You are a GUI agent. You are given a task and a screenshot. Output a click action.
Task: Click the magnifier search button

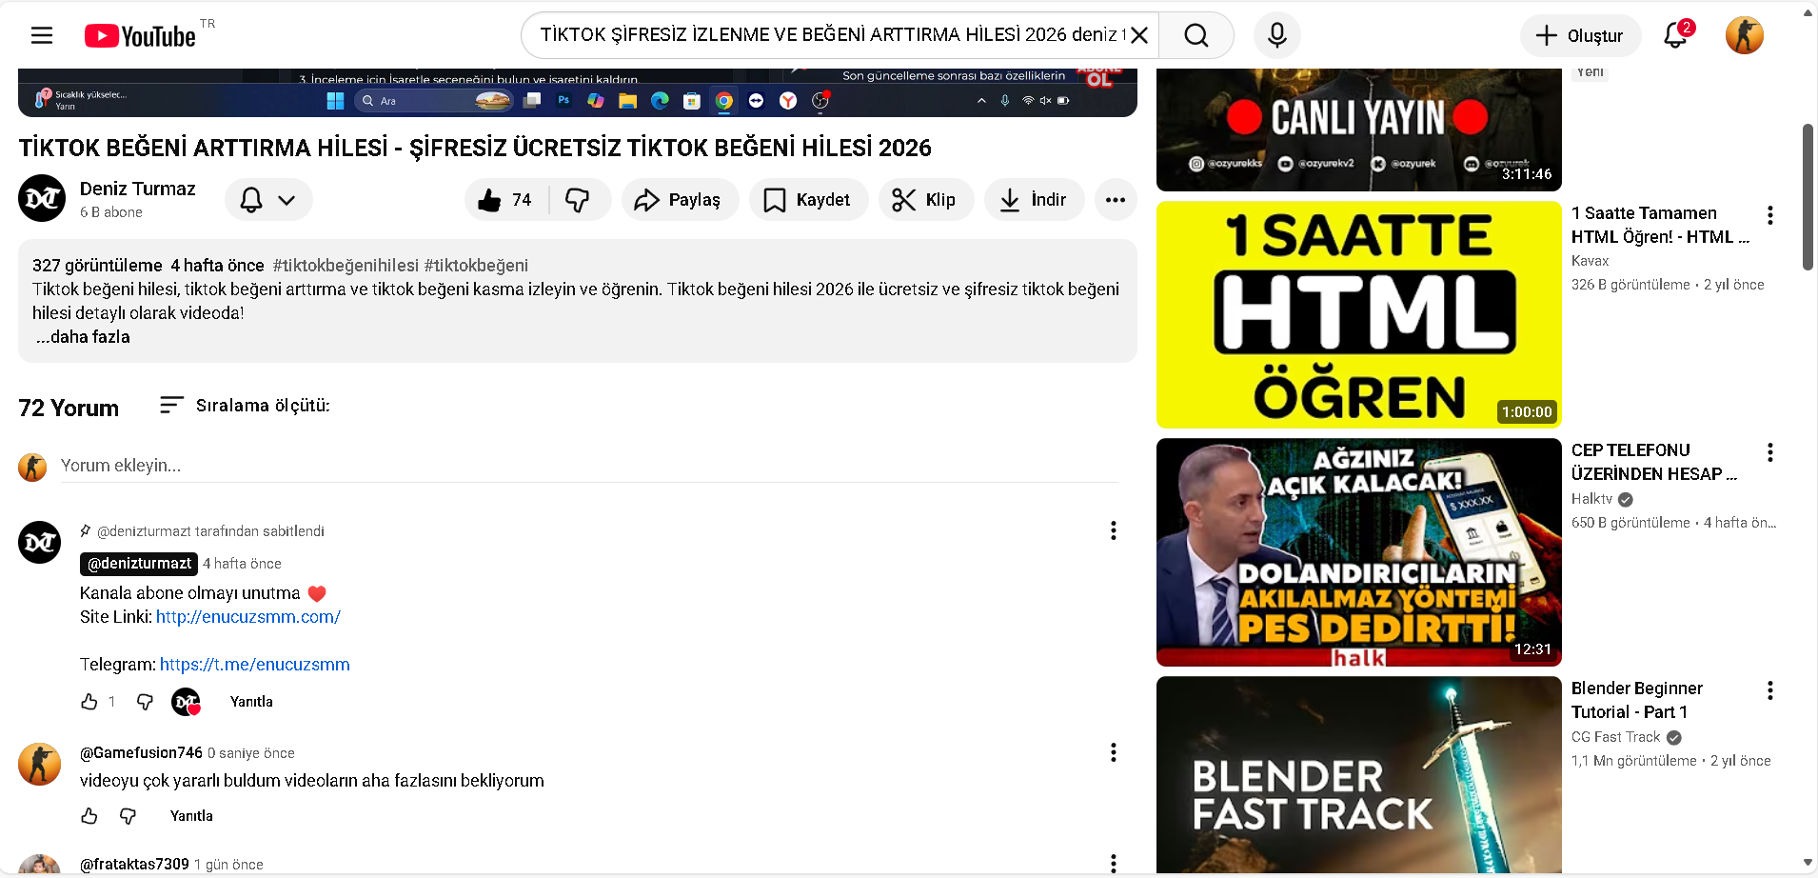point(1196,35)
